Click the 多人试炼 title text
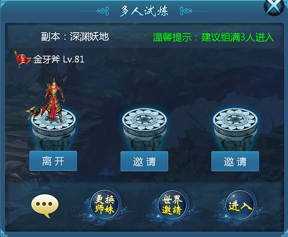 point(144,11)
